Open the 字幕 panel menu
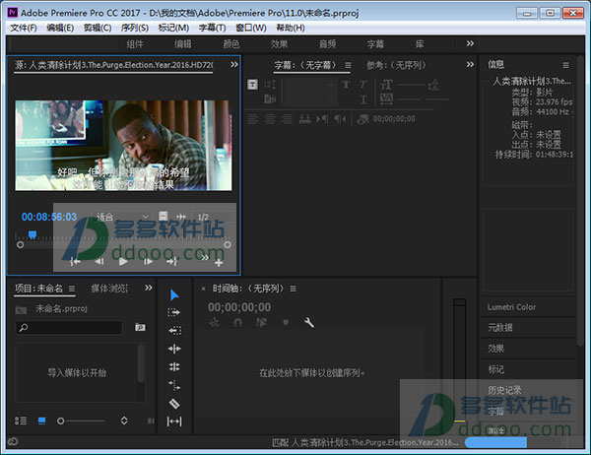The width and height of the screenshot is (591, 455). click(x=348, y=65)
